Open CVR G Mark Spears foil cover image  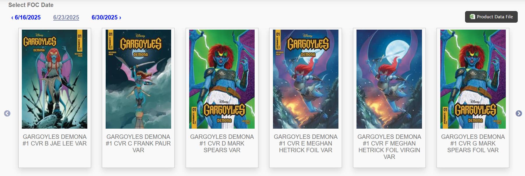coord(473,79)
